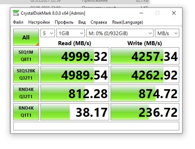Screen dimensions: 195x149
Task: Run the SEQ128K Q32T1 test
Action: pyautogui.click(x=26, y=74)
